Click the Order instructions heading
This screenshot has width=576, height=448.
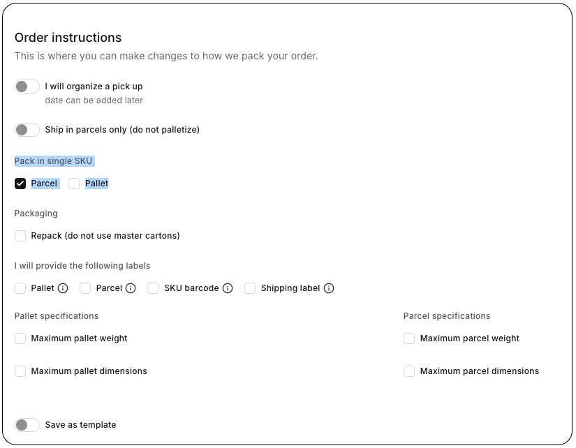click(x=68, y=38)
